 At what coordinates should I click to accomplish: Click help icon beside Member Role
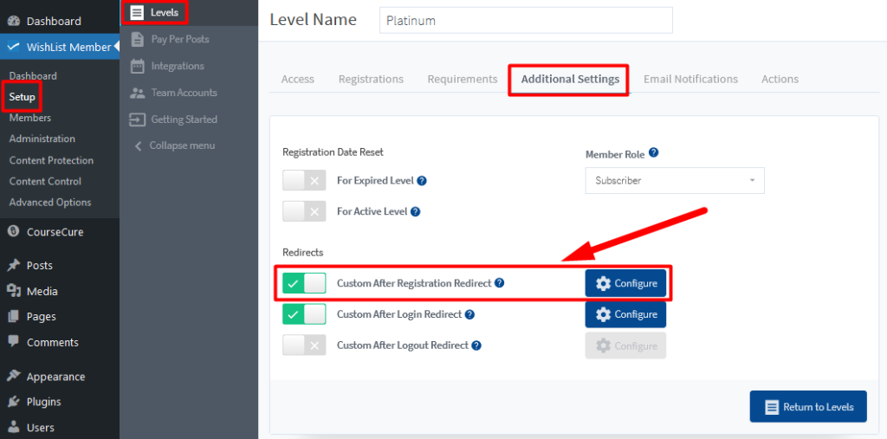[653, 152]
